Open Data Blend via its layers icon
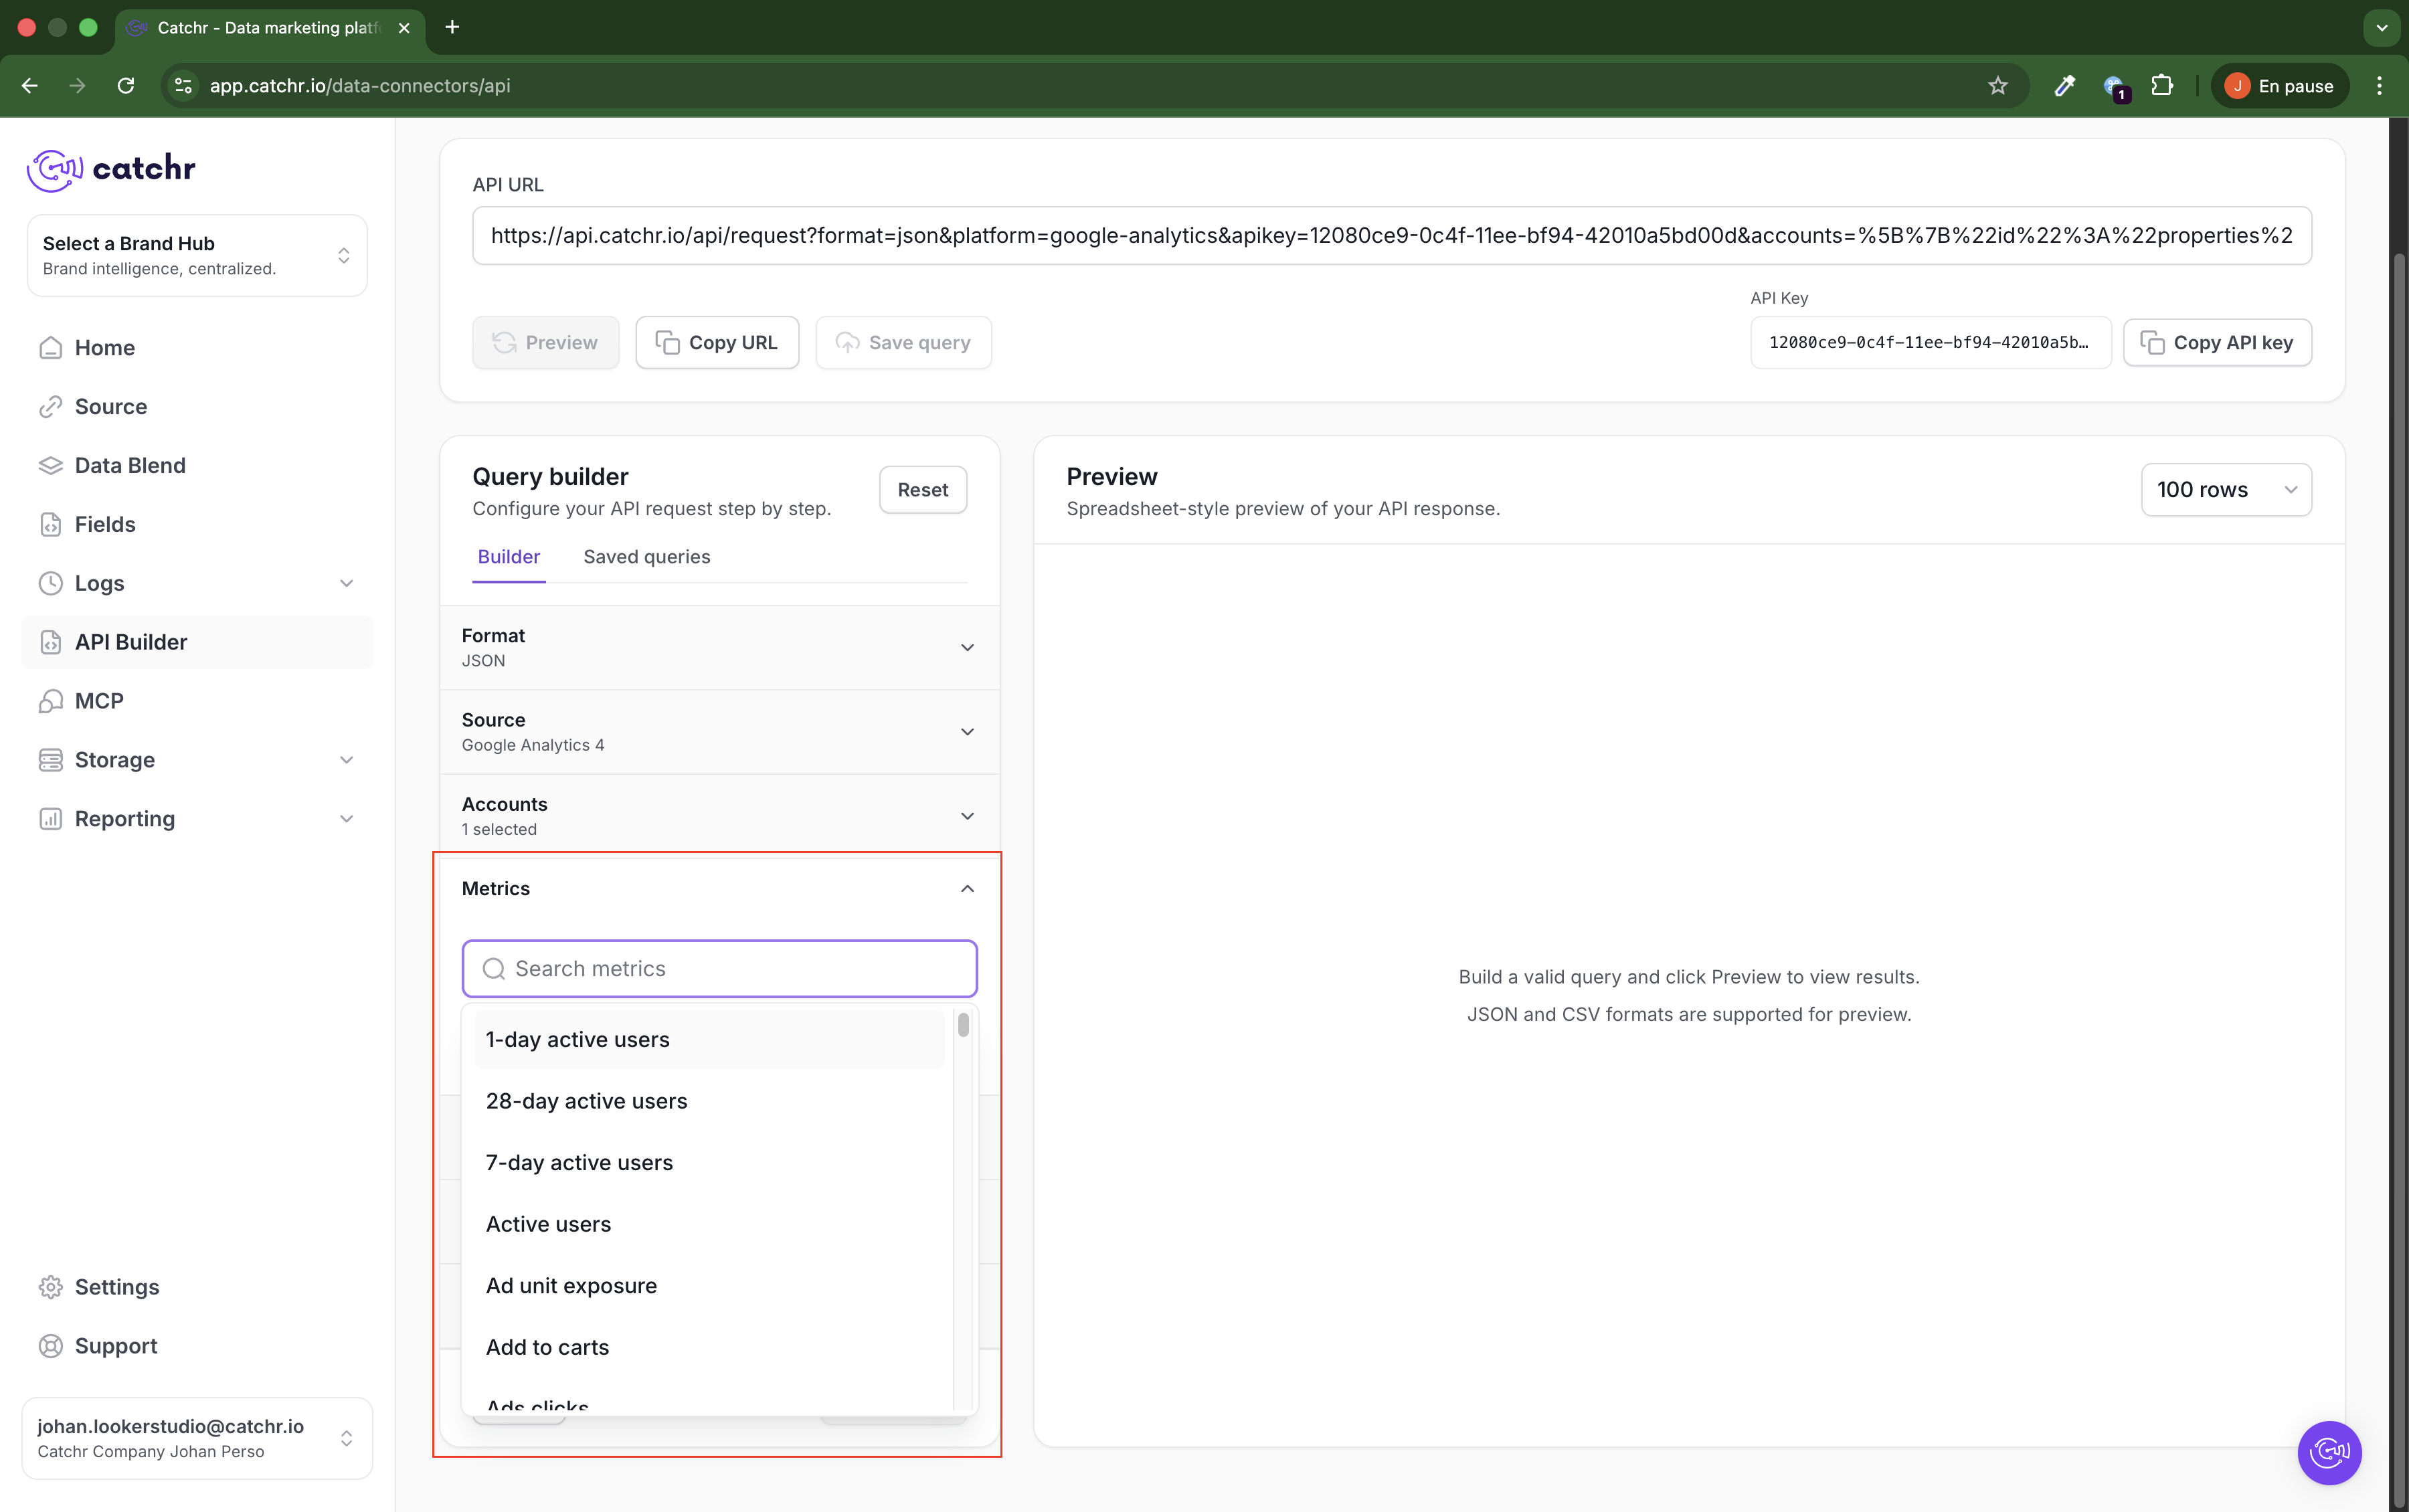The width and height of the screenshot is (2409, 1512). click(x=50, y=466)
